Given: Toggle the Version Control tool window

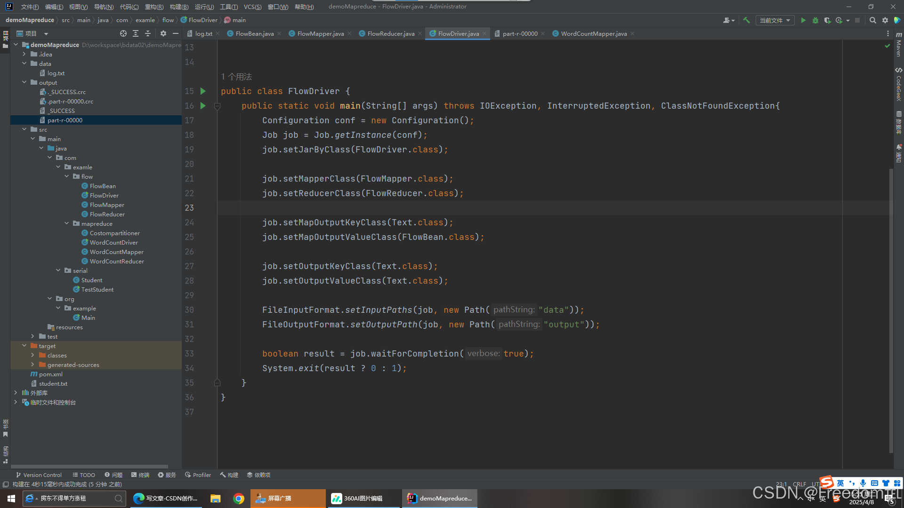Looking at the screenshot, I should tap(39, 475).
